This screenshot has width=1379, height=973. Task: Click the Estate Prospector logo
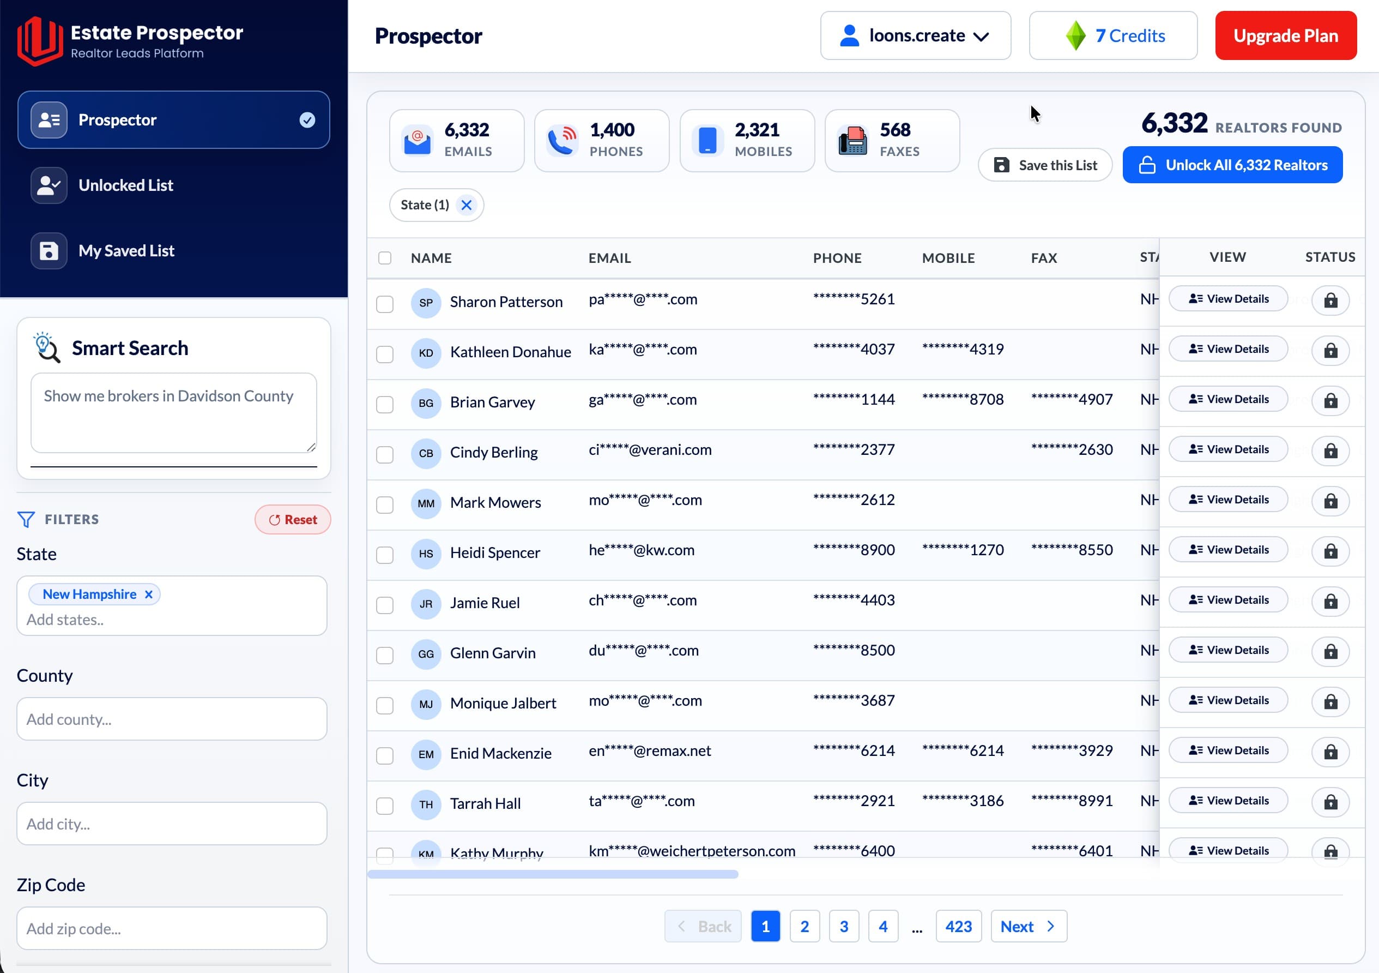[40, 40]
